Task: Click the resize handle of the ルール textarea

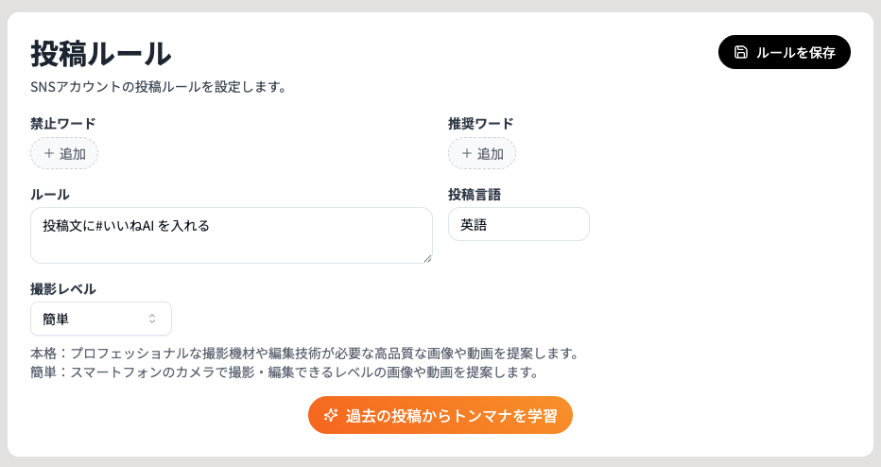Action: [427, 258]
